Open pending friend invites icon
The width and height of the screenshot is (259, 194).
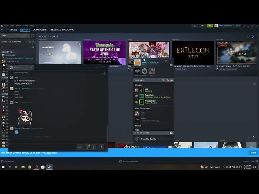[x=168, y=80]
